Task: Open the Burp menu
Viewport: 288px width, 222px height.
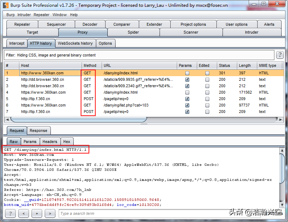Action: pos(10,15)
